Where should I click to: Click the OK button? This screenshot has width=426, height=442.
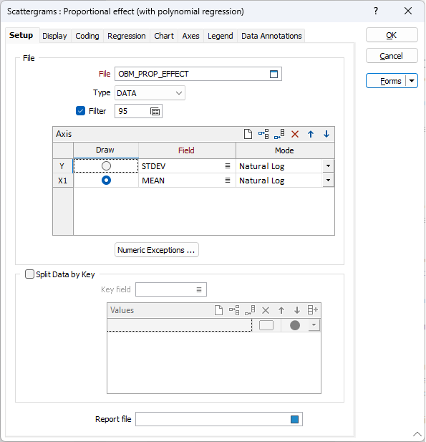392,35
